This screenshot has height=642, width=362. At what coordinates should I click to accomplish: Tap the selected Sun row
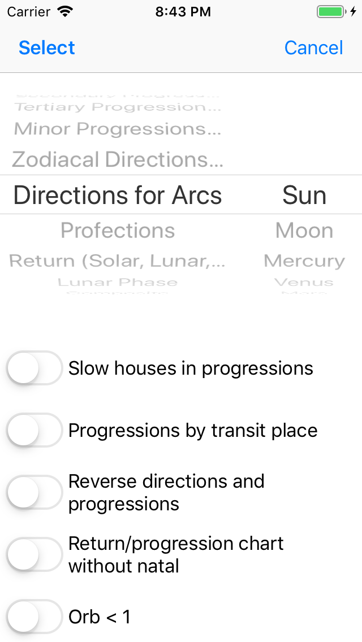[304, 195]
